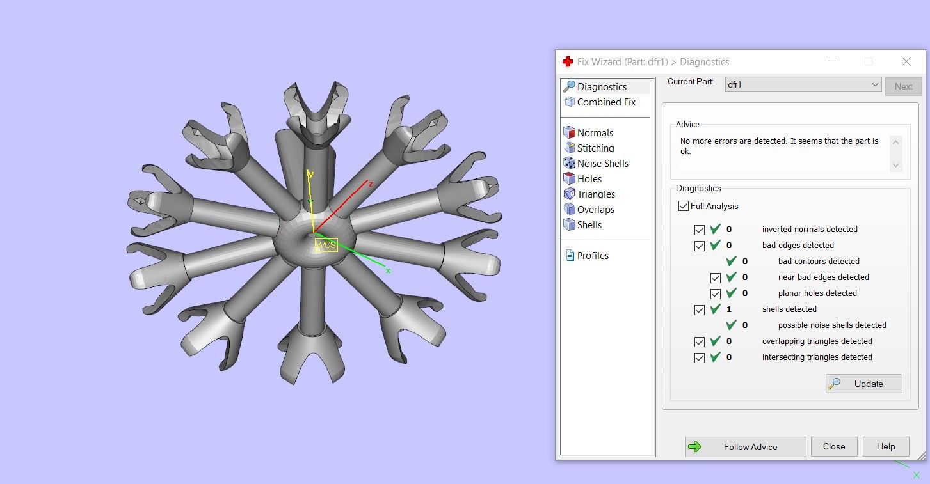Click the Normals cube icon

[x=569, y=132]
